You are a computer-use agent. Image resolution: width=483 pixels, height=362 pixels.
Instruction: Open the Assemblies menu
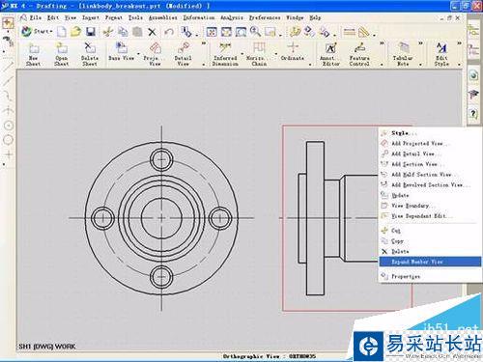coord(163,17)
